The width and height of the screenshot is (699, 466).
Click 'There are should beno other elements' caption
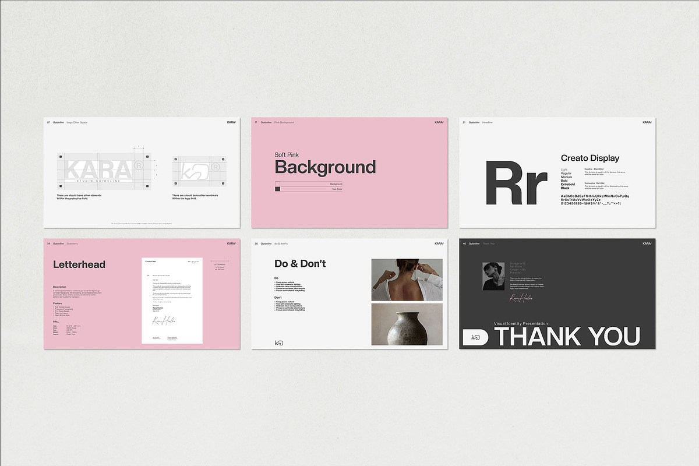coord(79,195)
